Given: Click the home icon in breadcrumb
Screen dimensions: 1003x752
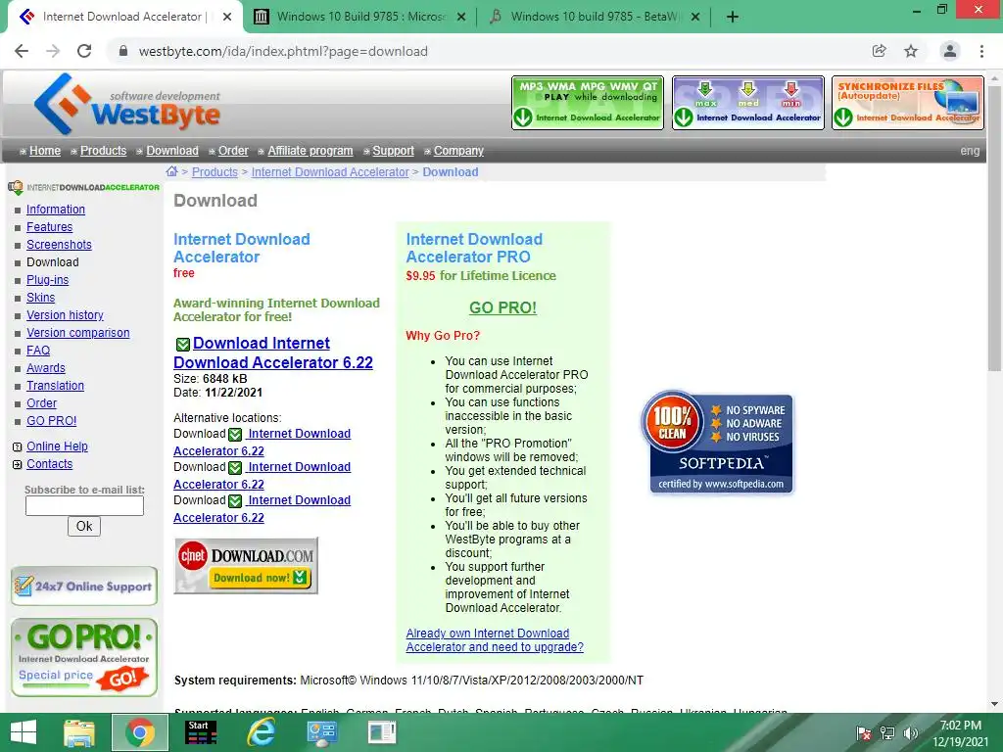Looking at the screenshot, I should pyautogui.click(x=171, y=171).
